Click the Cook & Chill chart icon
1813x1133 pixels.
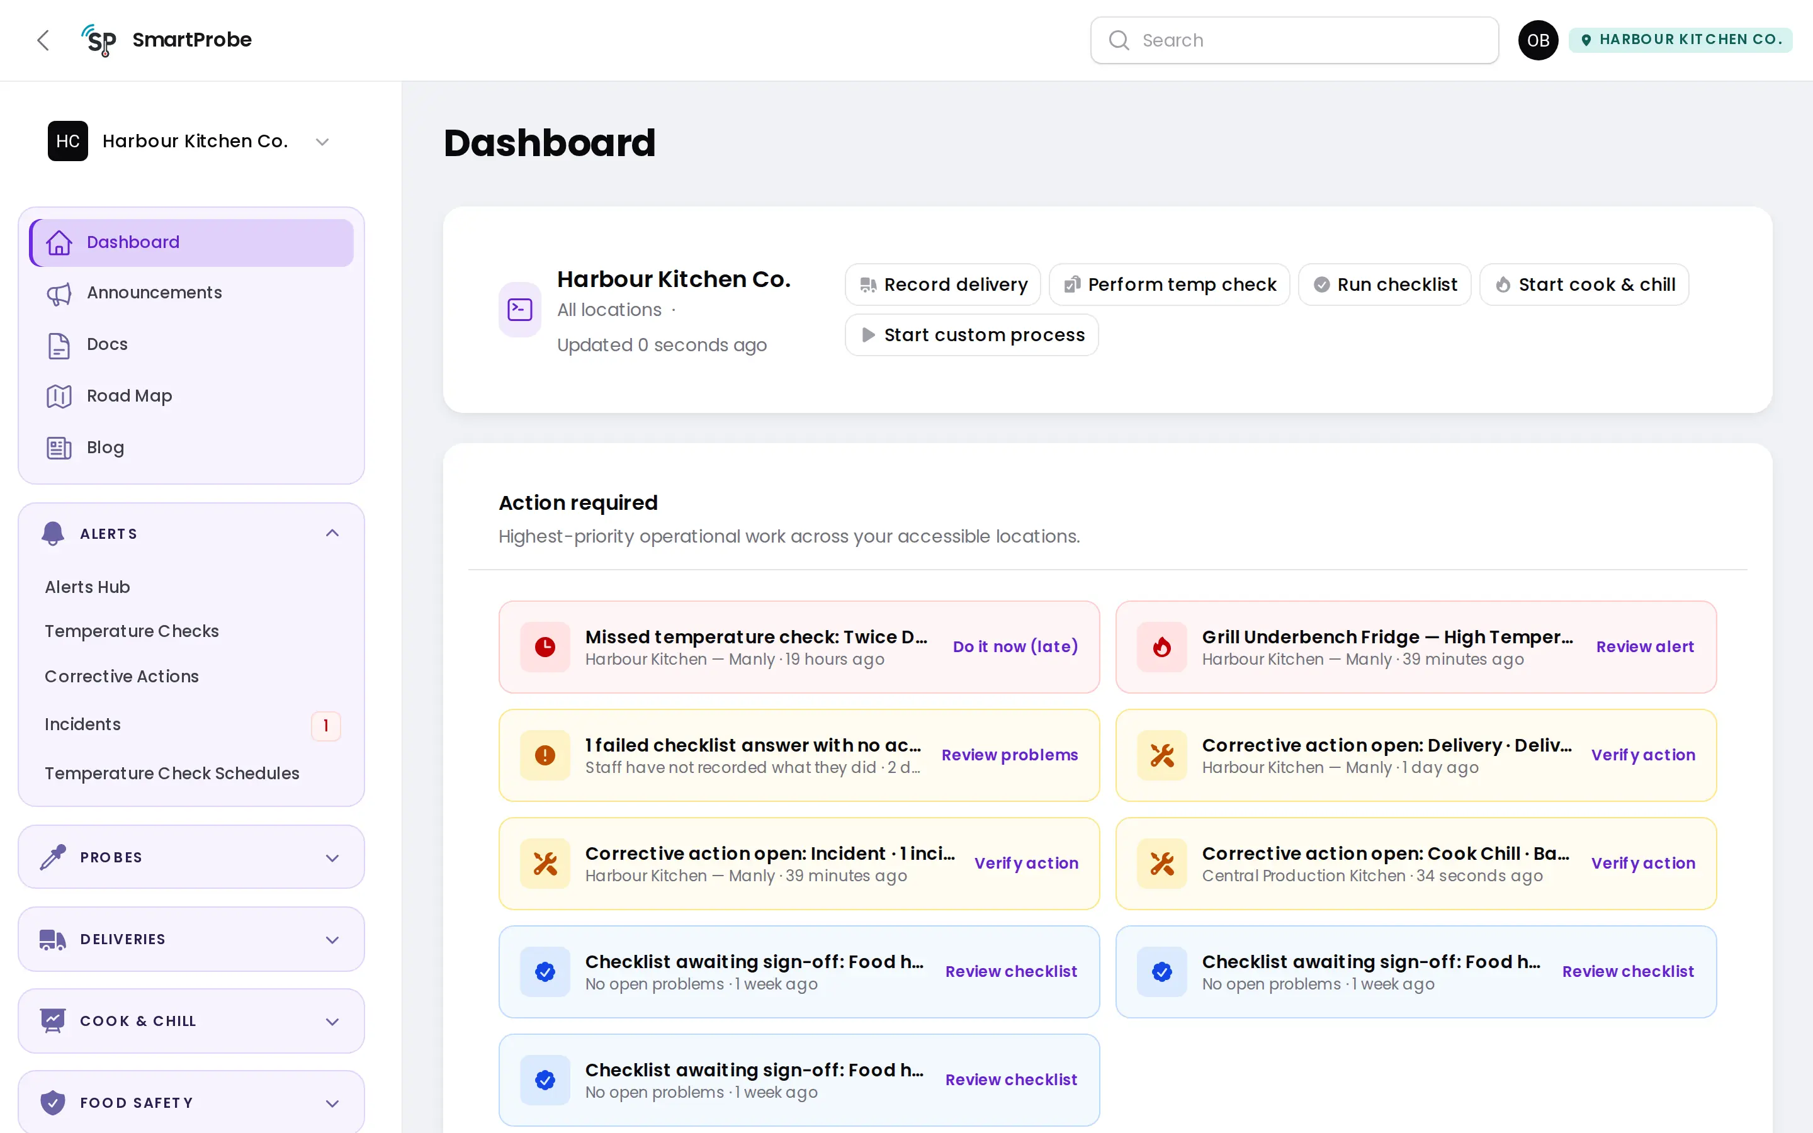point(52,1020)
